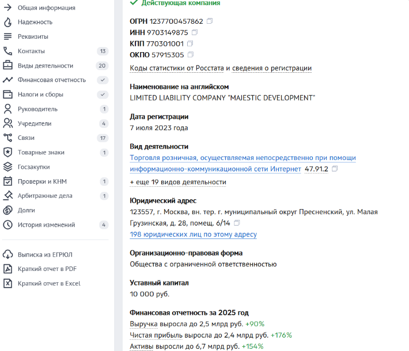The image size is (409, 351).
Task: Click the arrow icon beside Общая информация
Action: (8, 8)
